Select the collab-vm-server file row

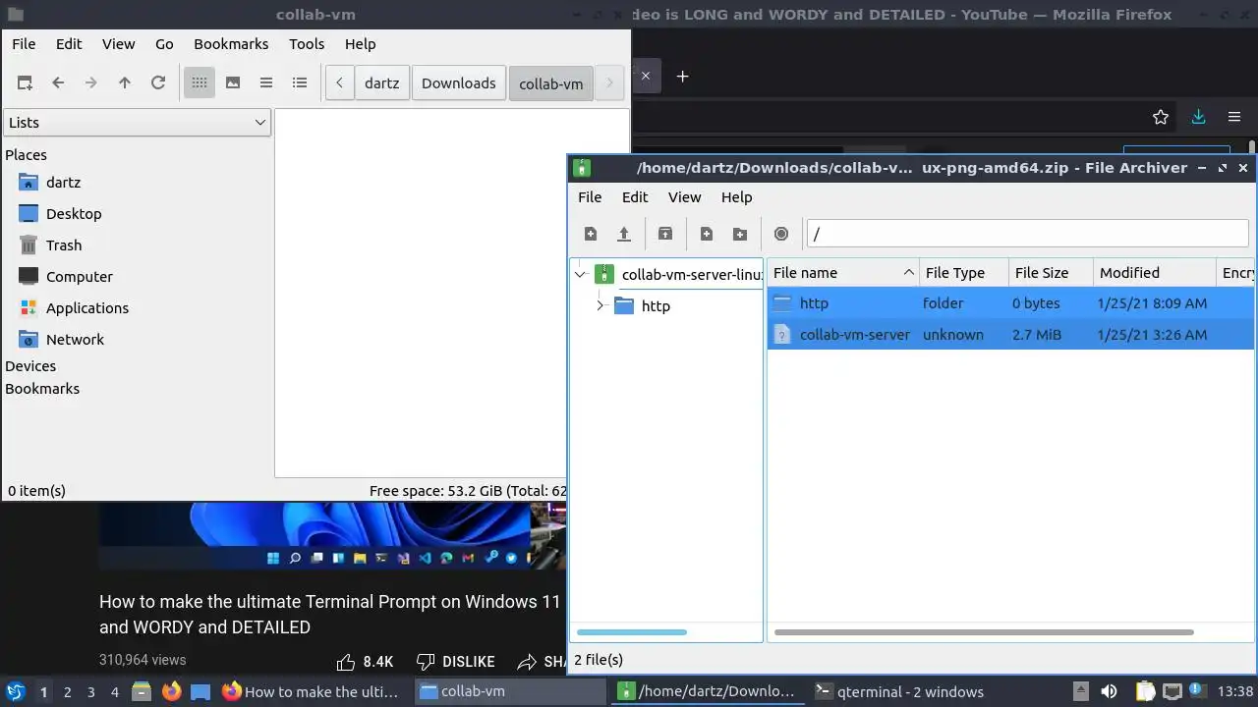[x=1010, y=335]
